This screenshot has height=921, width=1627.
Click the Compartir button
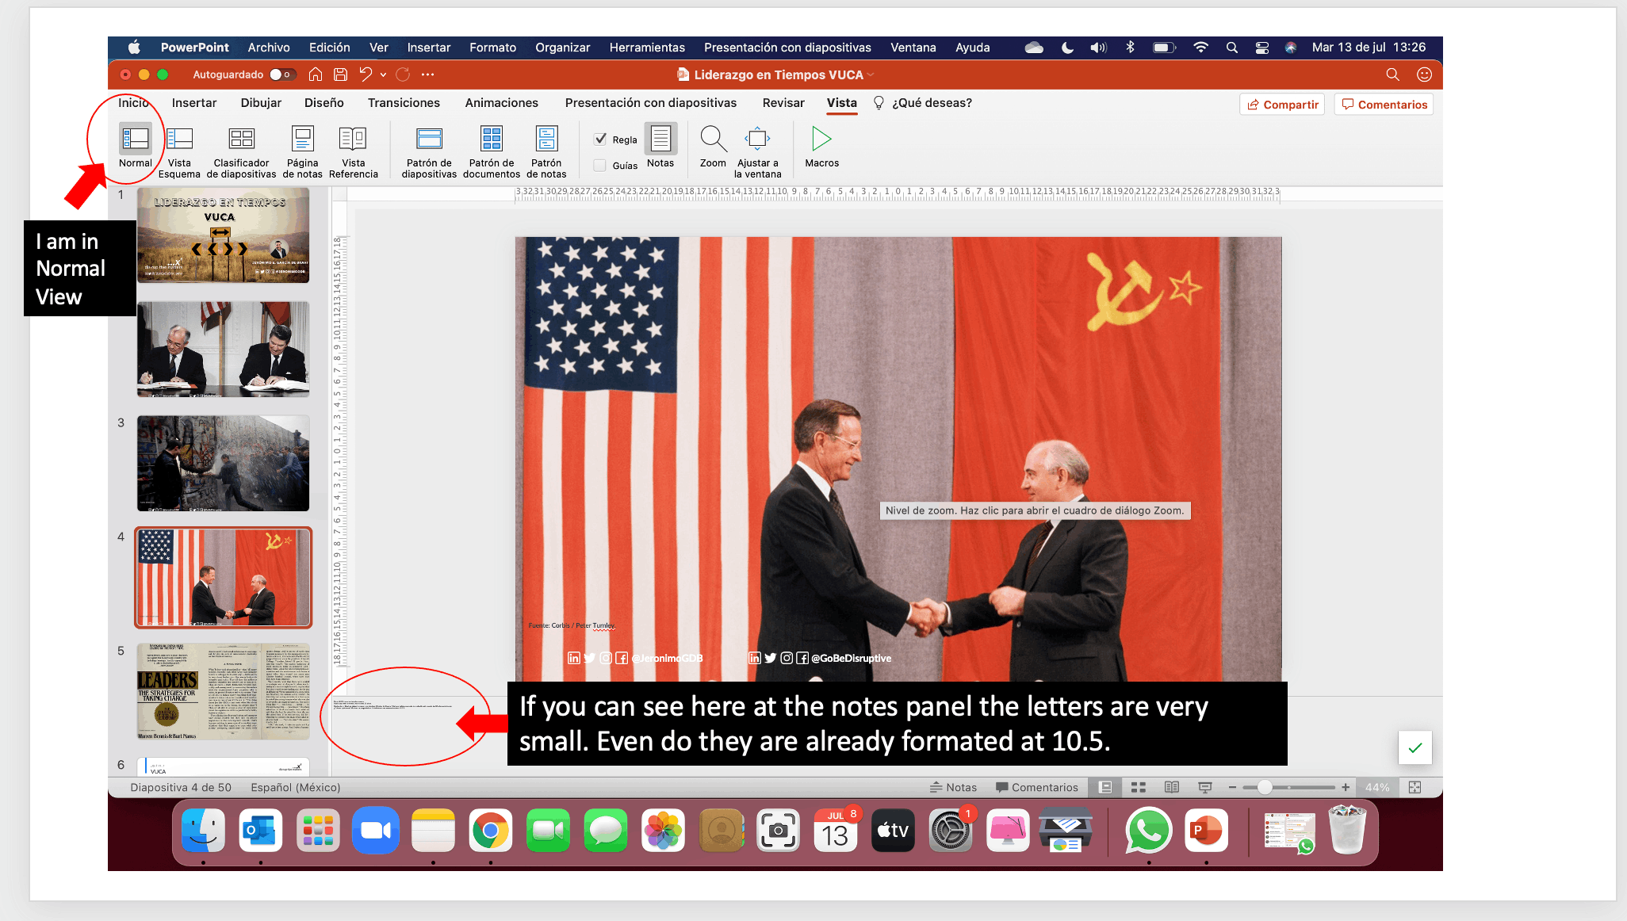point(1282,105)
